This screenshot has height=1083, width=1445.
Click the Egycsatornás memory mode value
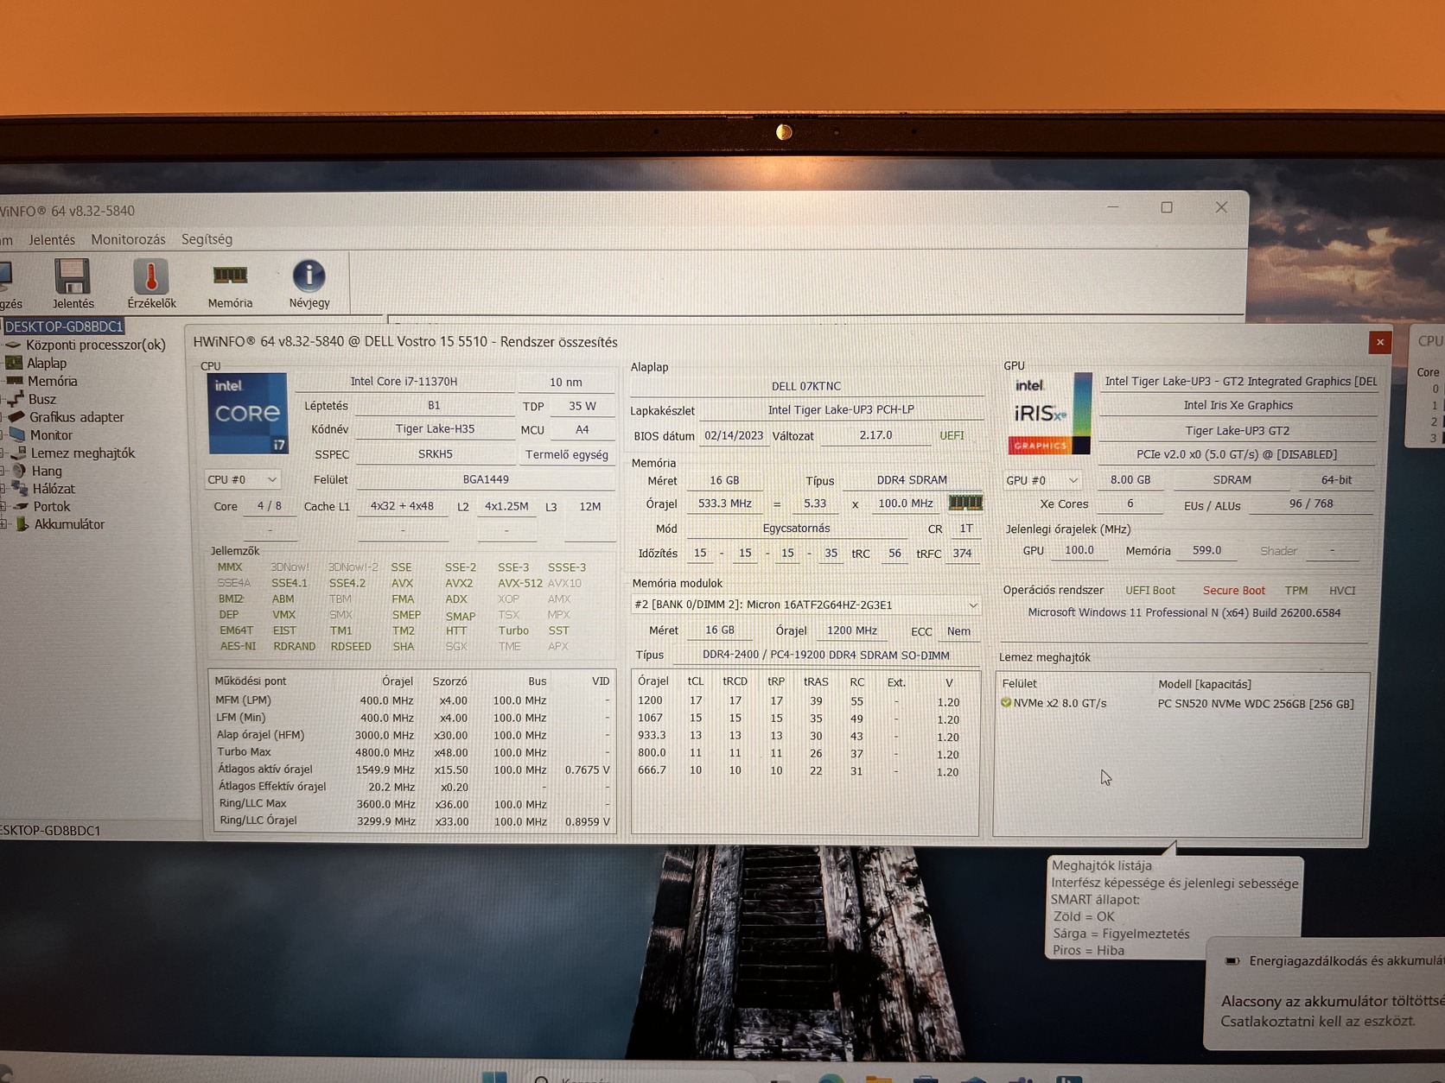(x=796, y=529)
